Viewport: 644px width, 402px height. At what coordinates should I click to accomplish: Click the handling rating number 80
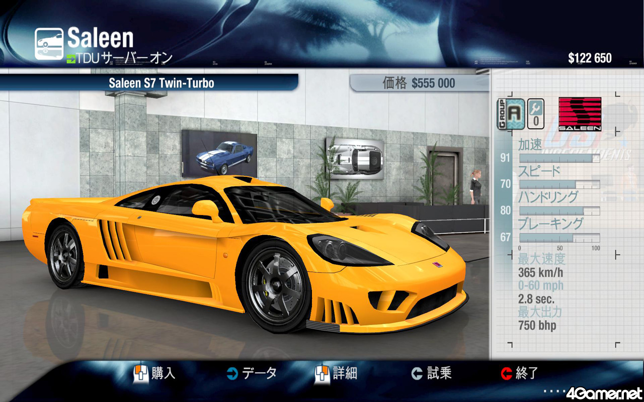[505, 211]
